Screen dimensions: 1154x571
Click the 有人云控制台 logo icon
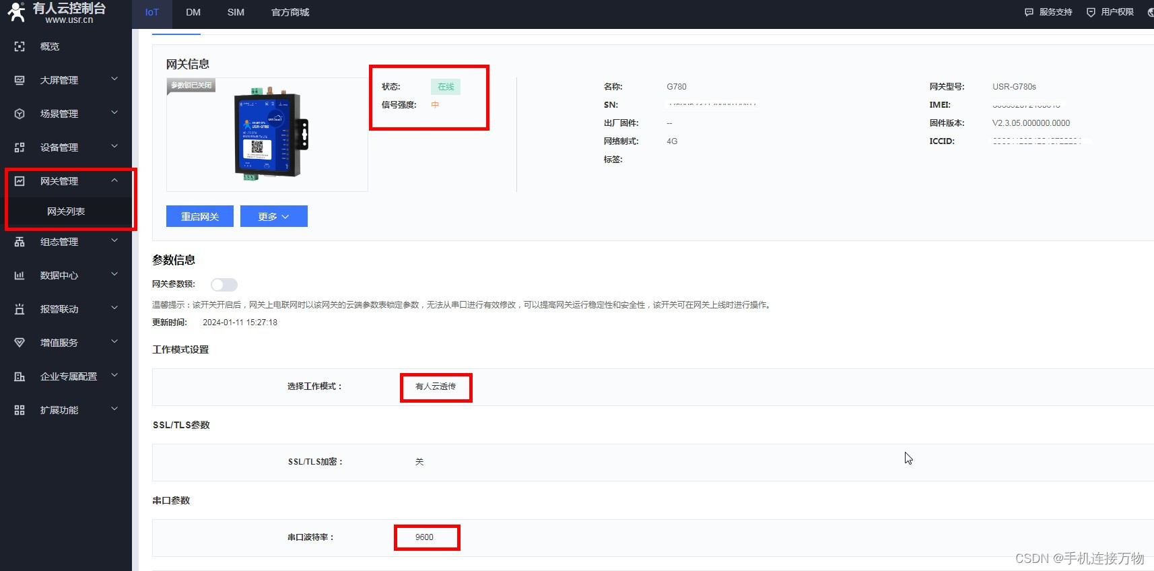click(15, 12)
